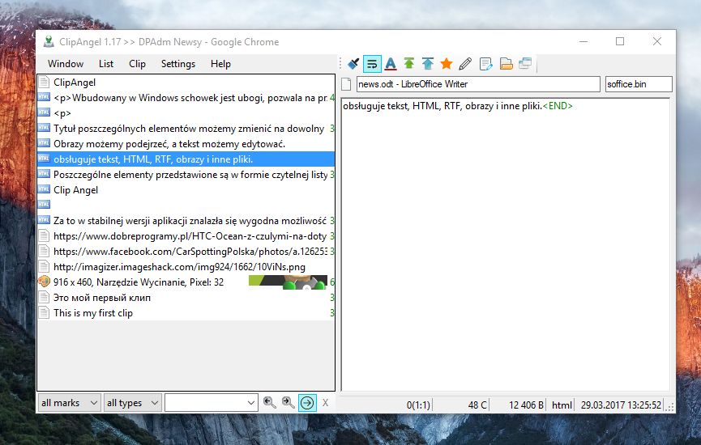Toggle the circled right arrow filter button
Image resolution: width=701 pixels, height=445 pixels.
[x=307, y=403]
